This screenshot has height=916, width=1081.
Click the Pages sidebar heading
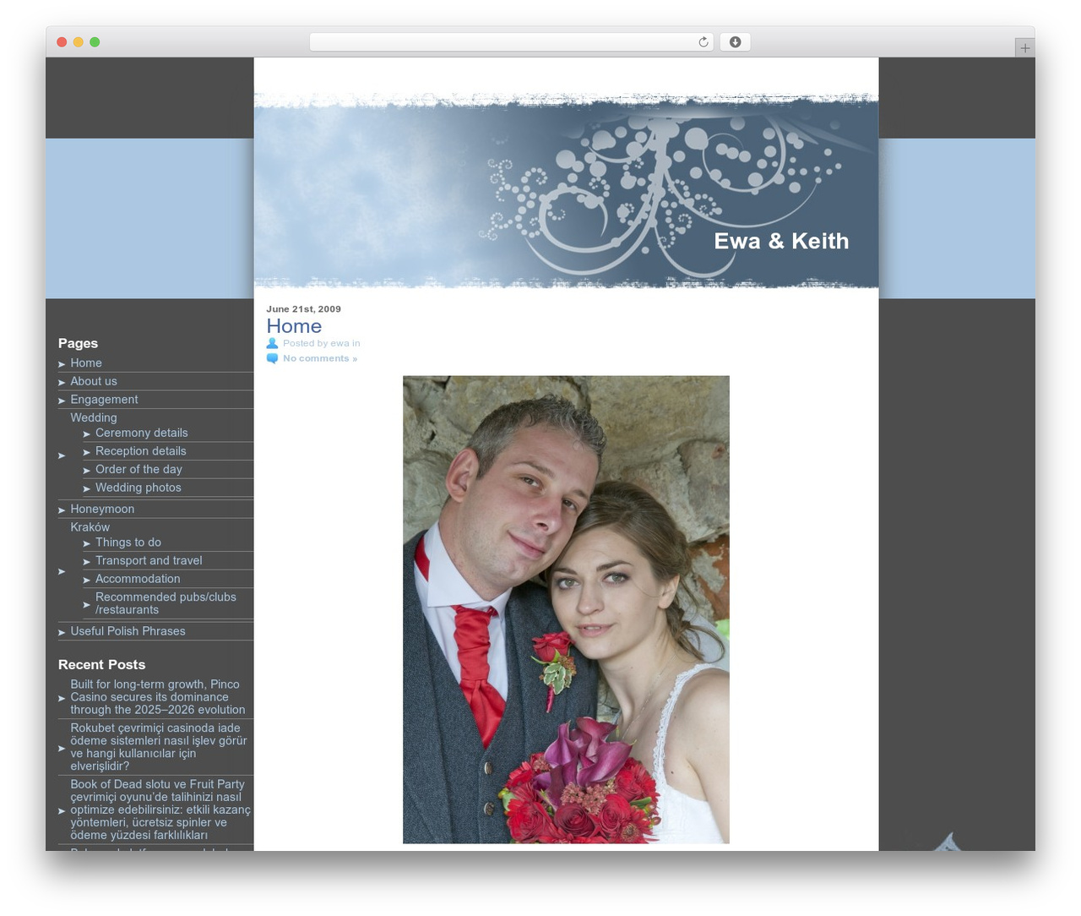tap(78, 343)
